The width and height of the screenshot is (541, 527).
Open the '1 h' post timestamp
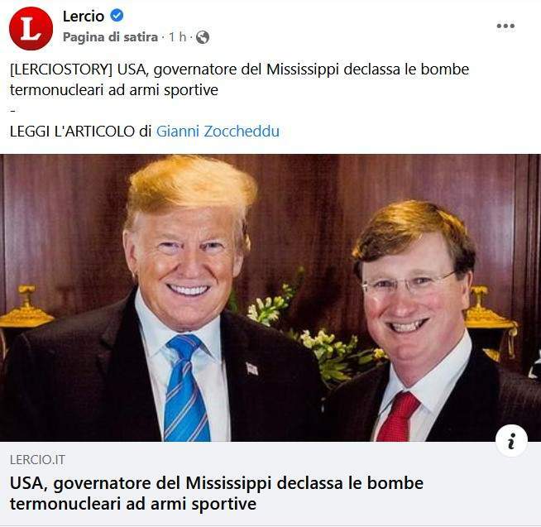click(177, 36)
